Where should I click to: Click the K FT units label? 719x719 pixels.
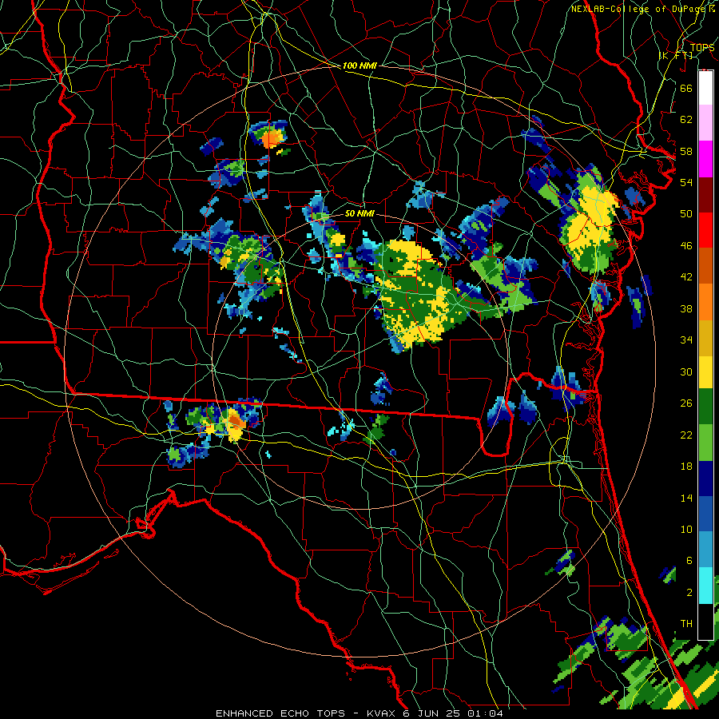tap(675, 55)
